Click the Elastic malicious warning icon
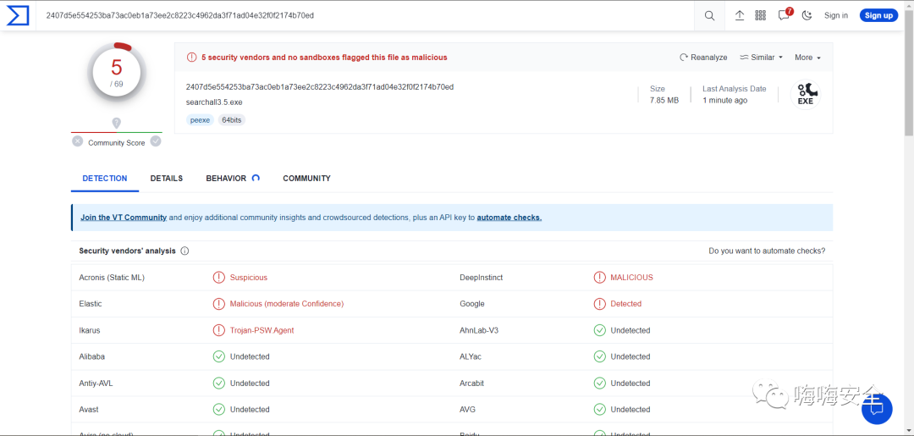The image size is (914, 436). [218, 304]
